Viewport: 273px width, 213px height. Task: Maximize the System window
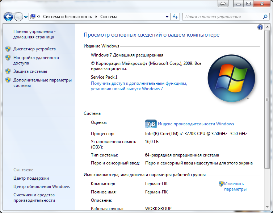click(248, 4)
